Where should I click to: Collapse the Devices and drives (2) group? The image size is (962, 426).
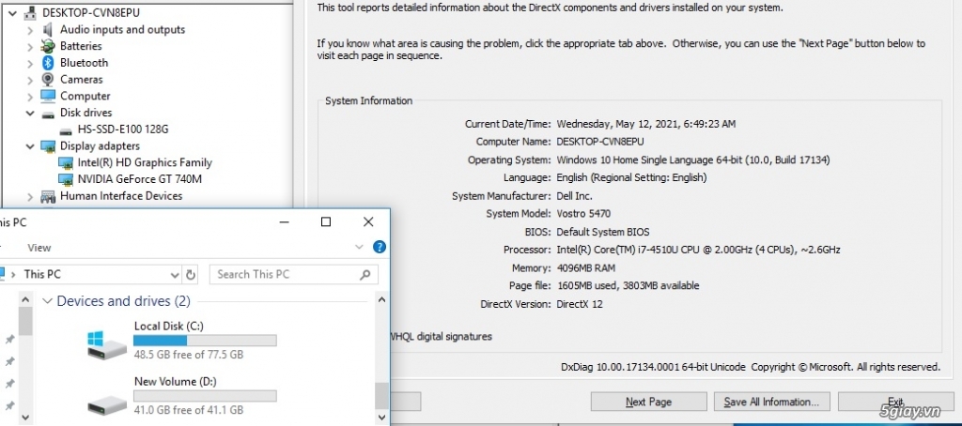pyautogui.click(x=47, y=301)
